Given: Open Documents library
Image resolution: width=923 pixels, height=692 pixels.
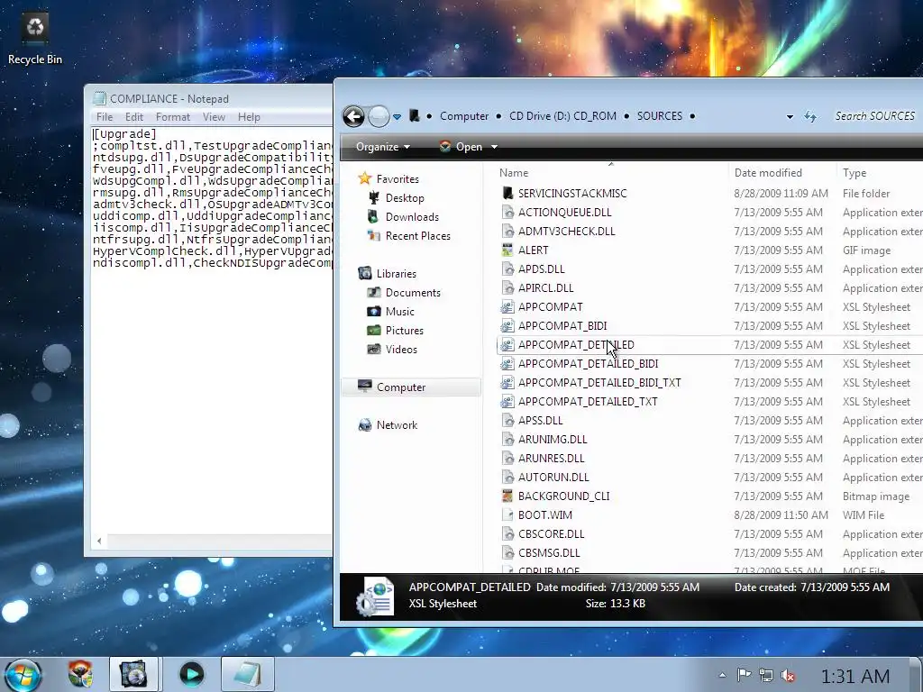Looking at the screenshot, I should pos(413,293).
